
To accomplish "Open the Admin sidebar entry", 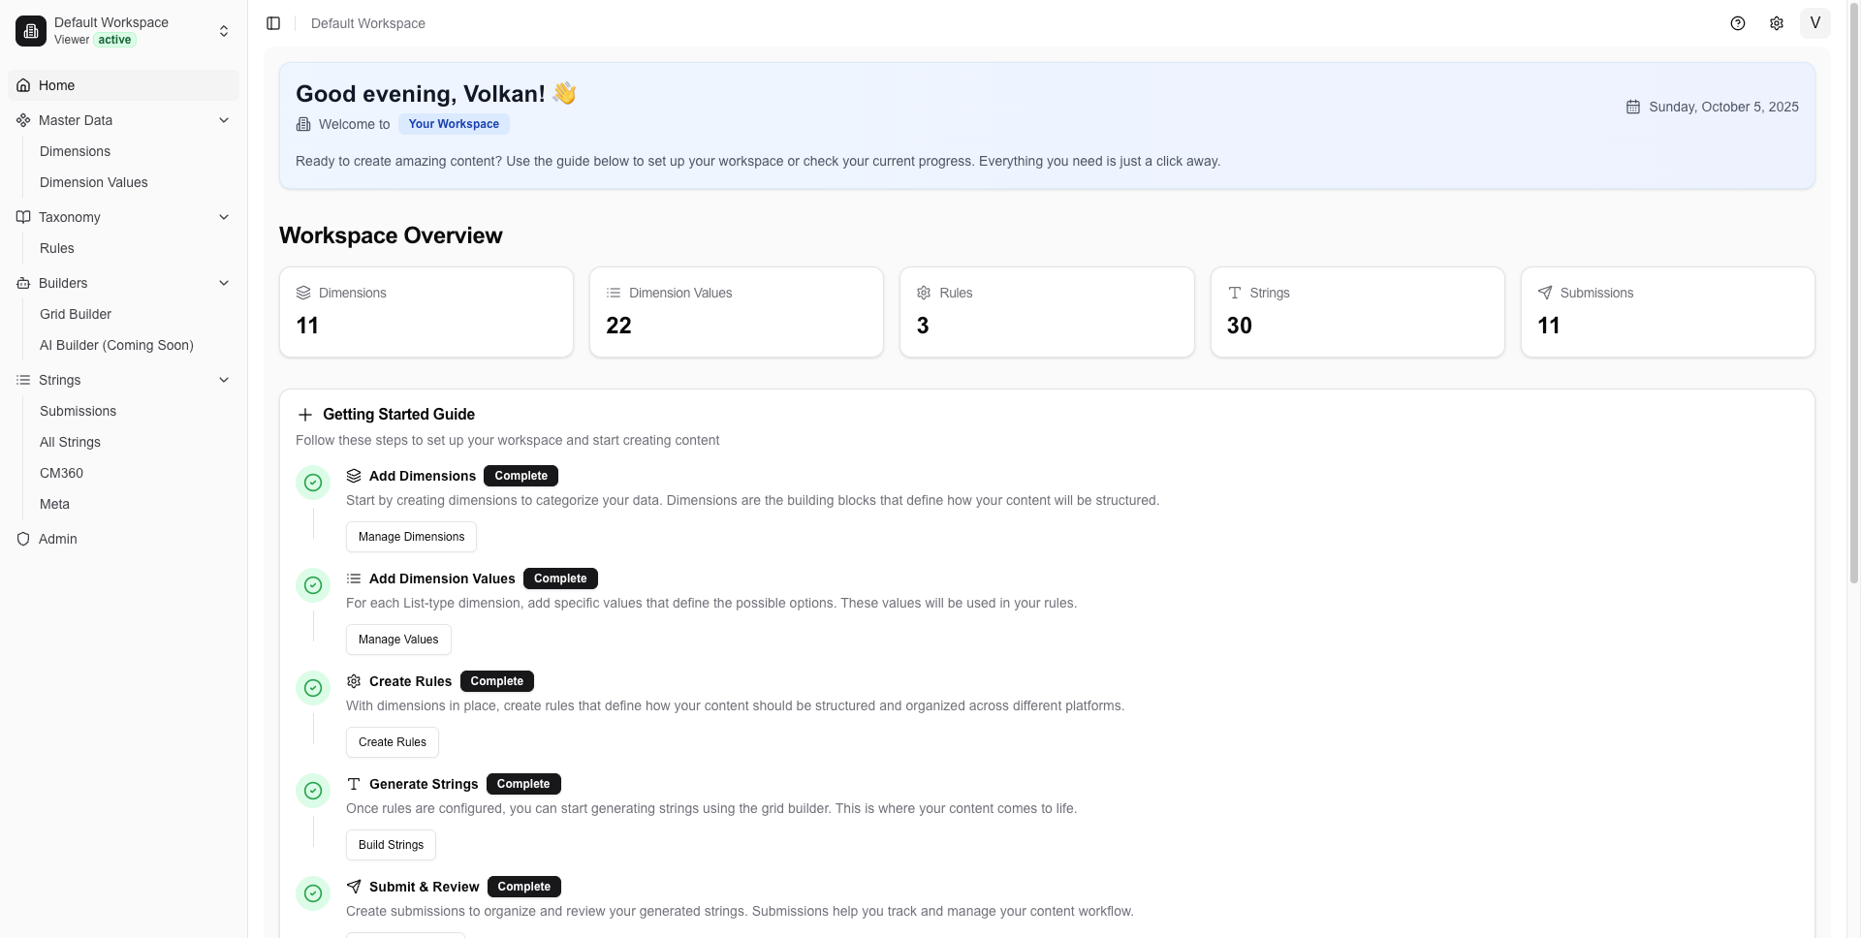I will pos(56,538).
